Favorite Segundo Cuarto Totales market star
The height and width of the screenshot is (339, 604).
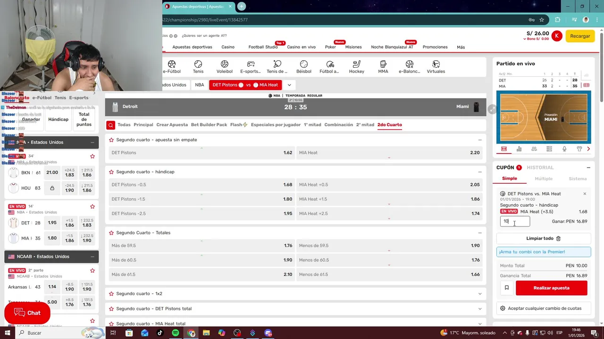pyautogui.click(x=112, y=233)
